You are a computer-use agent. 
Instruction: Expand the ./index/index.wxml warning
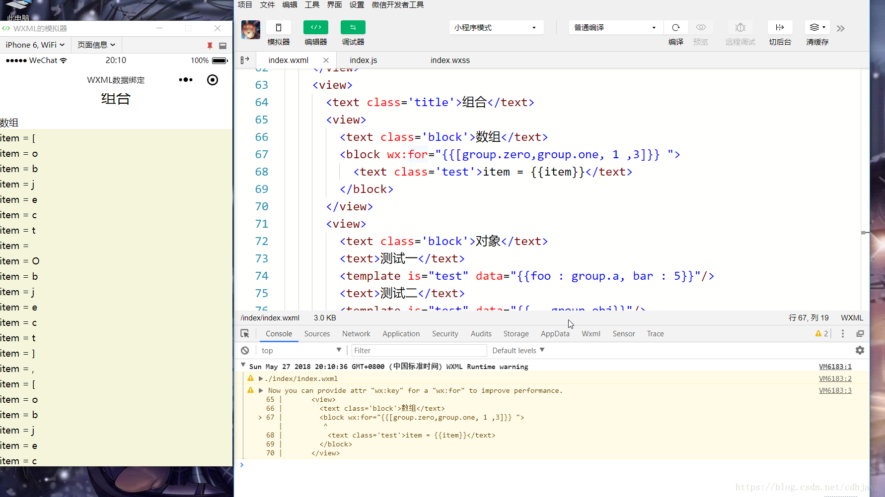(x=261, y=378)
